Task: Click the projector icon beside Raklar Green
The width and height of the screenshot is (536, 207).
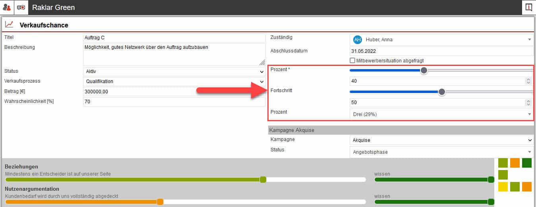Action: pyautogui.click(x=21, y=8)
